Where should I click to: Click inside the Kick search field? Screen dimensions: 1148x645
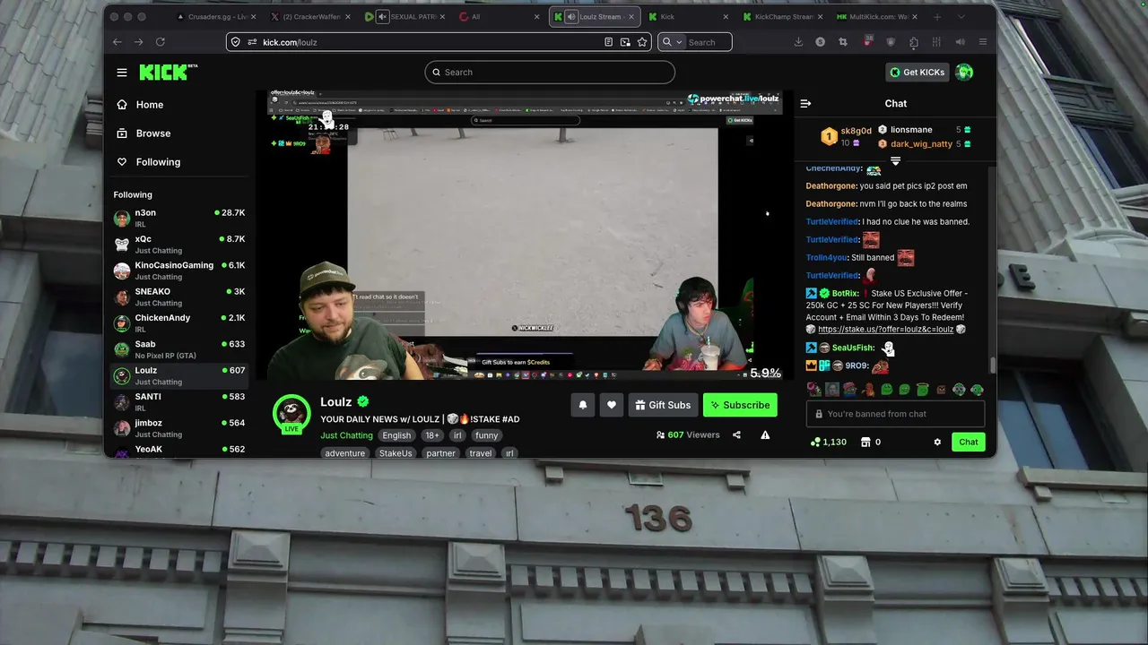click(x=550, y=73)
